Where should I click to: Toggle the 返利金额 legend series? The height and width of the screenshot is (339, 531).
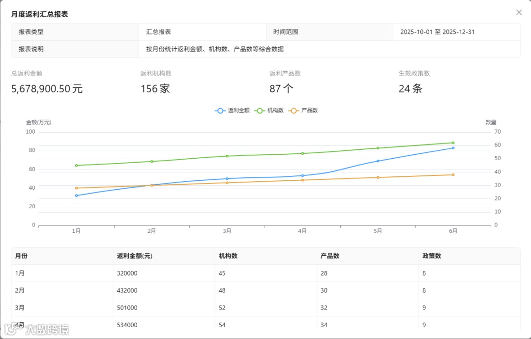click(232, 111)
